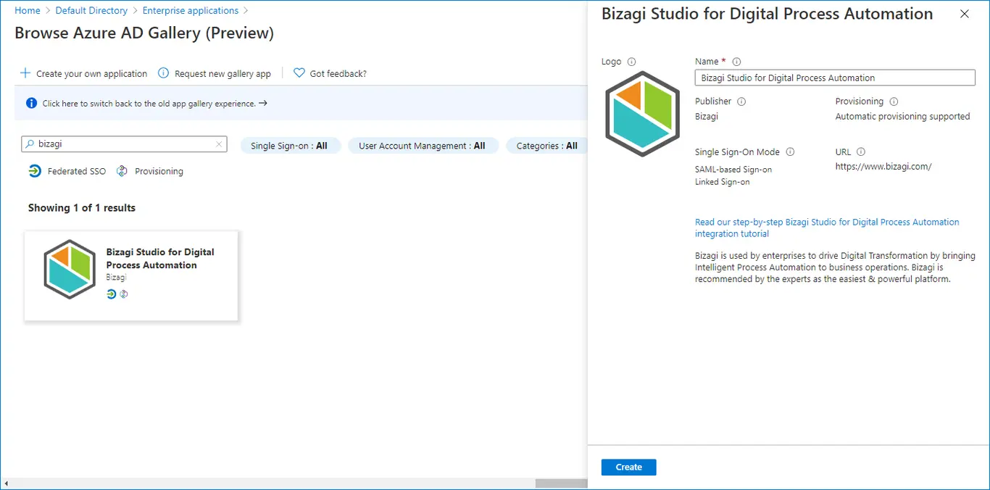Open the Single Sign-on filter
This screenshot has height=490, width=990.
[289, 146]
